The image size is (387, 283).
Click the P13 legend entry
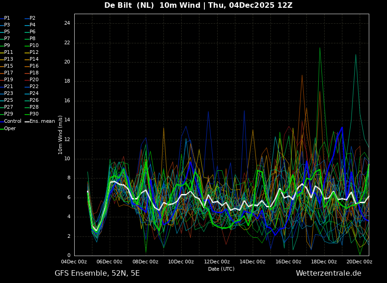[x=9, y=59]
